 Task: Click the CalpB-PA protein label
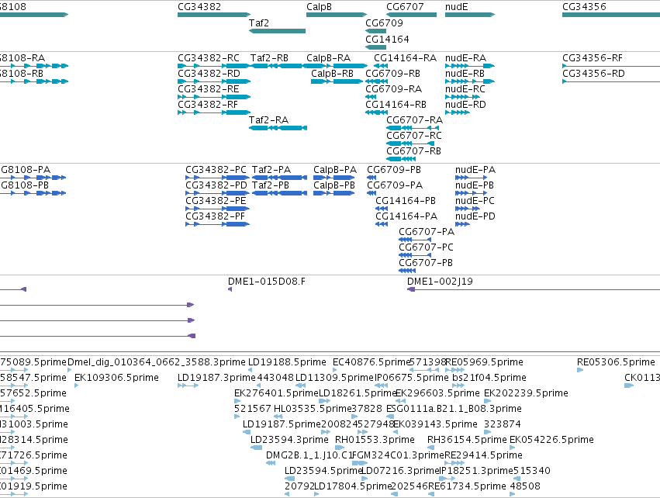pos(335,170)
